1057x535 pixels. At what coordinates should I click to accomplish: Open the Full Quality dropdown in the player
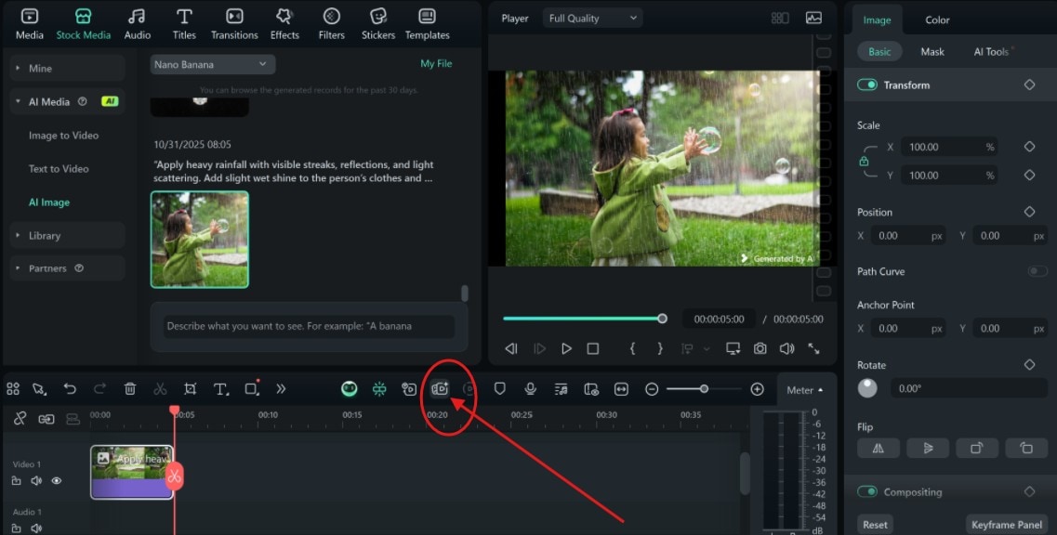click(x=591, y=17)
